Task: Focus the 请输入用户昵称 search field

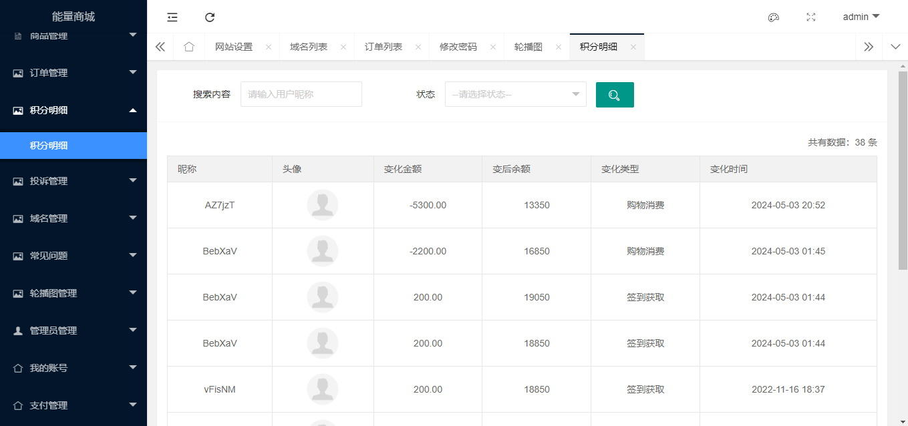Action: pos(301,94)
